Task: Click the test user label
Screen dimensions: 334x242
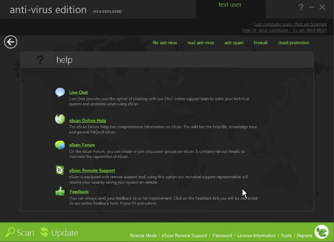Action: pos(230,4)
